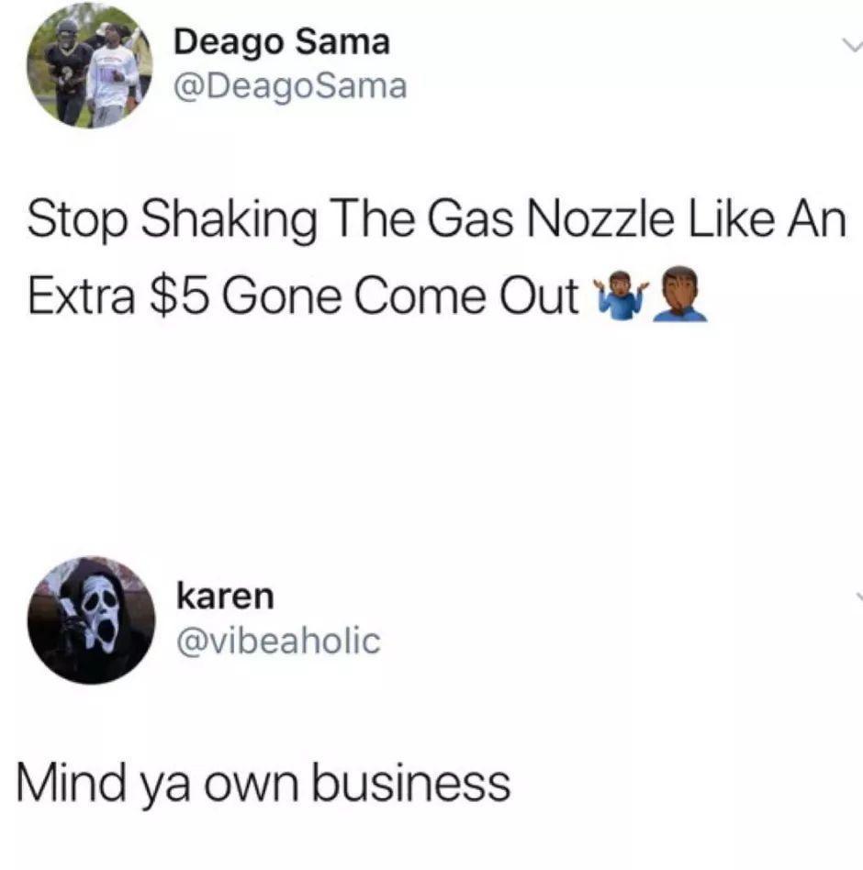This screenshot has width=863, height=870.
Task: Select the first line starting 'Stop Shaking'
Action: coord(437,220)
